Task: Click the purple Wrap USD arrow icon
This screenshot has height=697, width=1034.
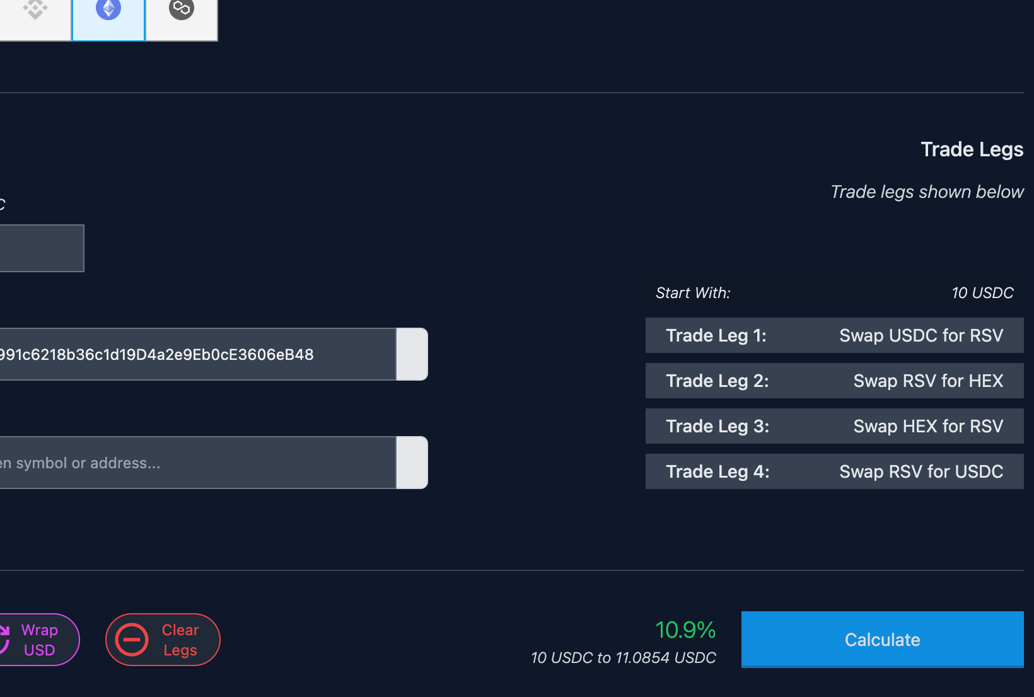Action: coord(5,639)
